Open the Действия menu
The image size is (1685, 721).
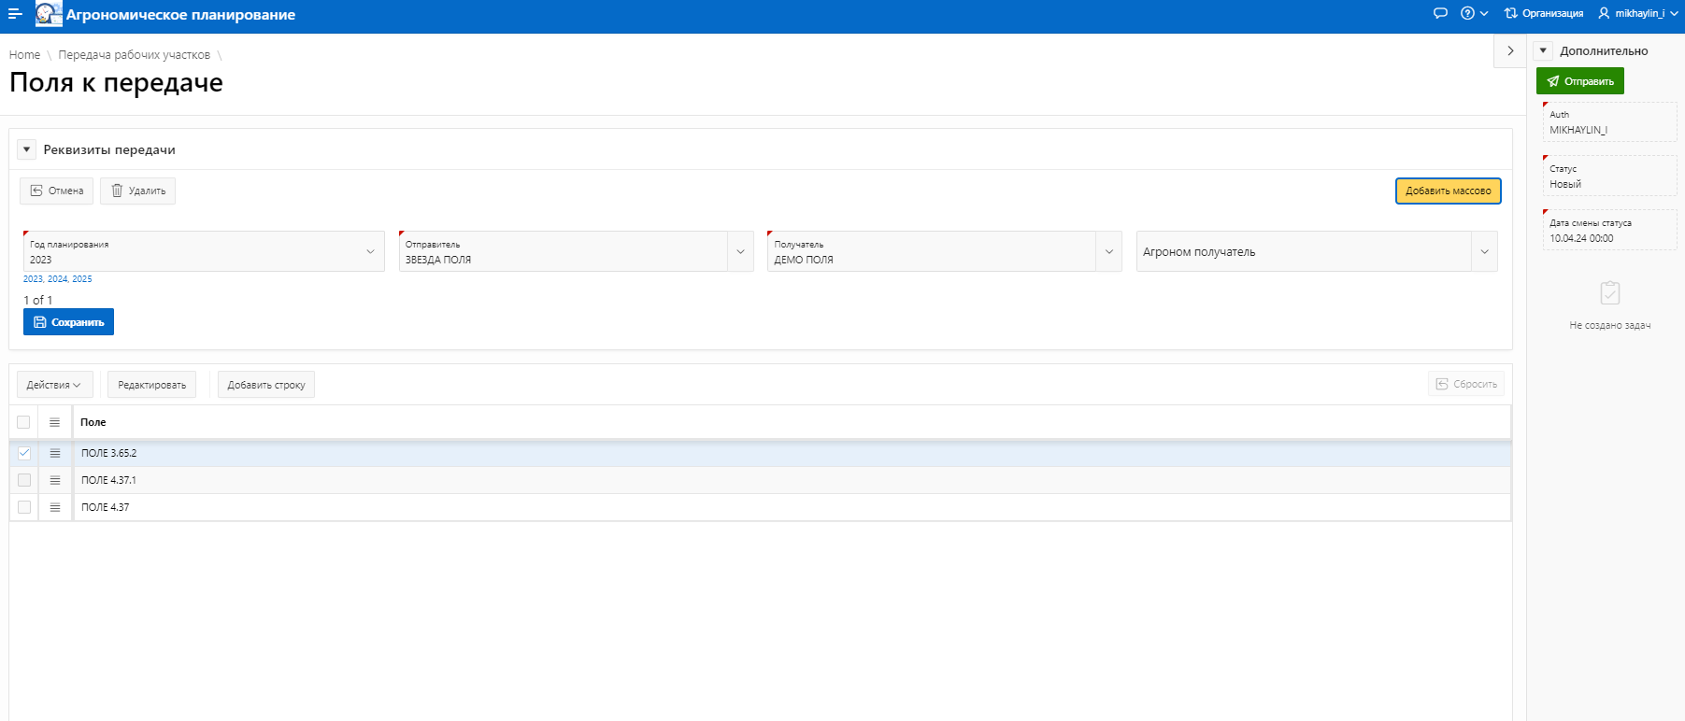(x=54, y=385)
